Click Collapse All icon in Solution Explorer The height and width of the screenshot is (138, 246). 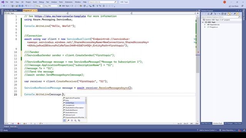click(x=222, y=14)
